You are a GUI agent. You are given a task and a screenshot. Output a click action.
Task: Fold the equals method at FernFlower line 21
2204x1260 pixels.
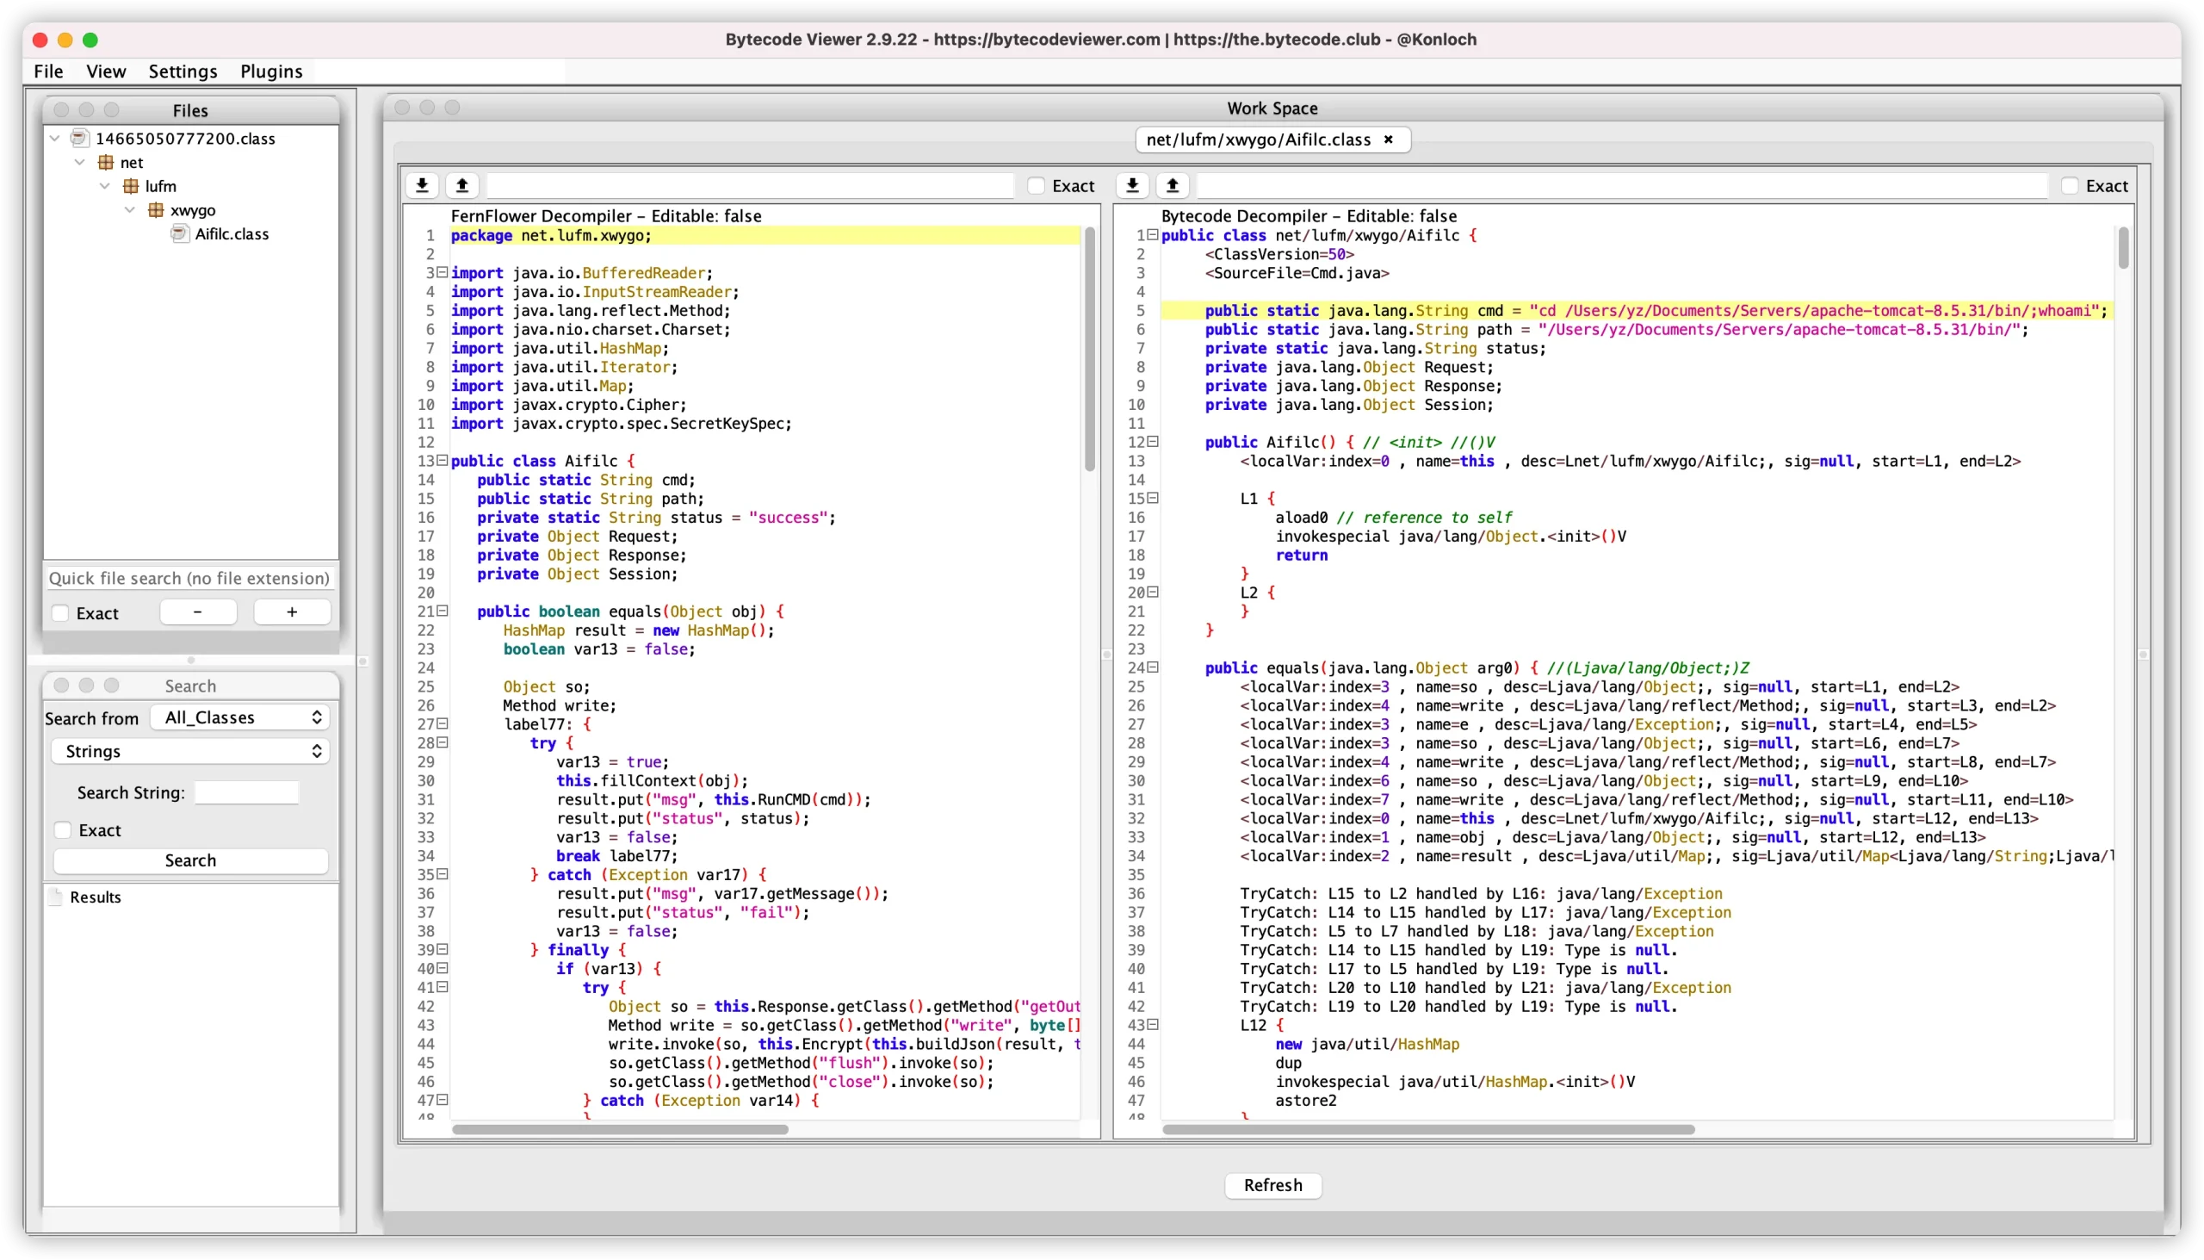click(x=442, y=611)
